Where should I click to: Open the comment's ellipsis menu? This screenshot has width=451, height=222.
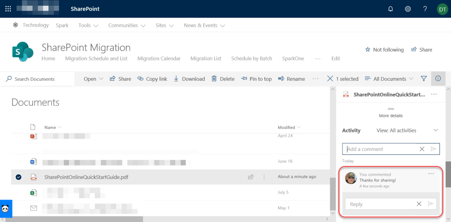coord(431,174)
